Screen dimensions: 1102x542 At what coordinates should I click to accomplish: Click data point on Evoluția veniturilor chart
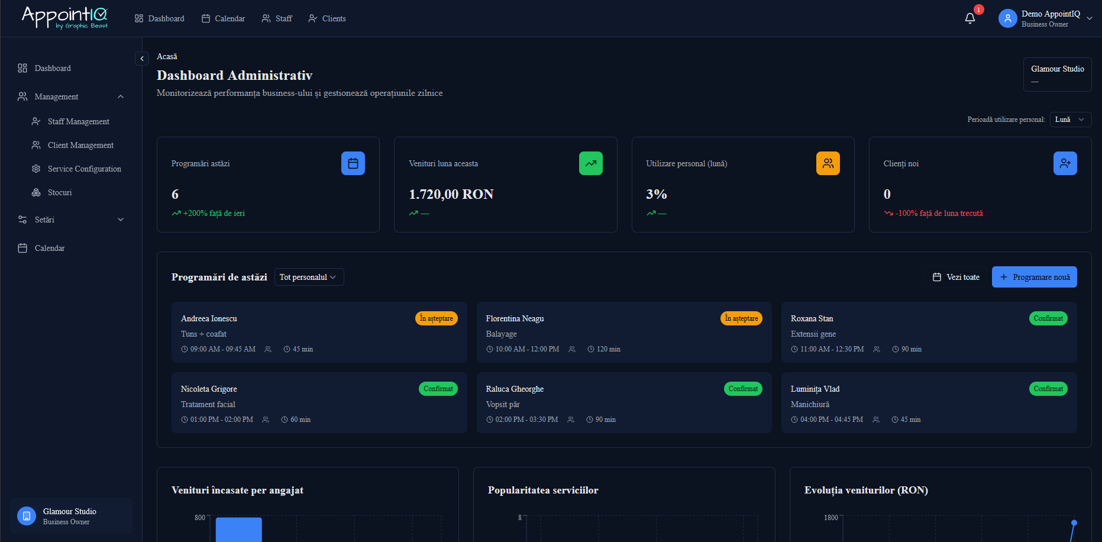pyautogui.click(x=1074, y=522)
